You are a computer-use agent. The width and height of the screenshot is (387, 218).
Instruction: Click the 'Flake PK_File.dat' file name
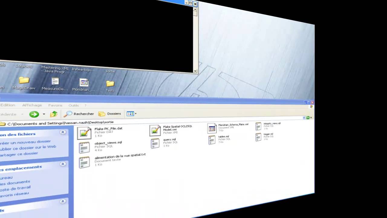(108, 129)
